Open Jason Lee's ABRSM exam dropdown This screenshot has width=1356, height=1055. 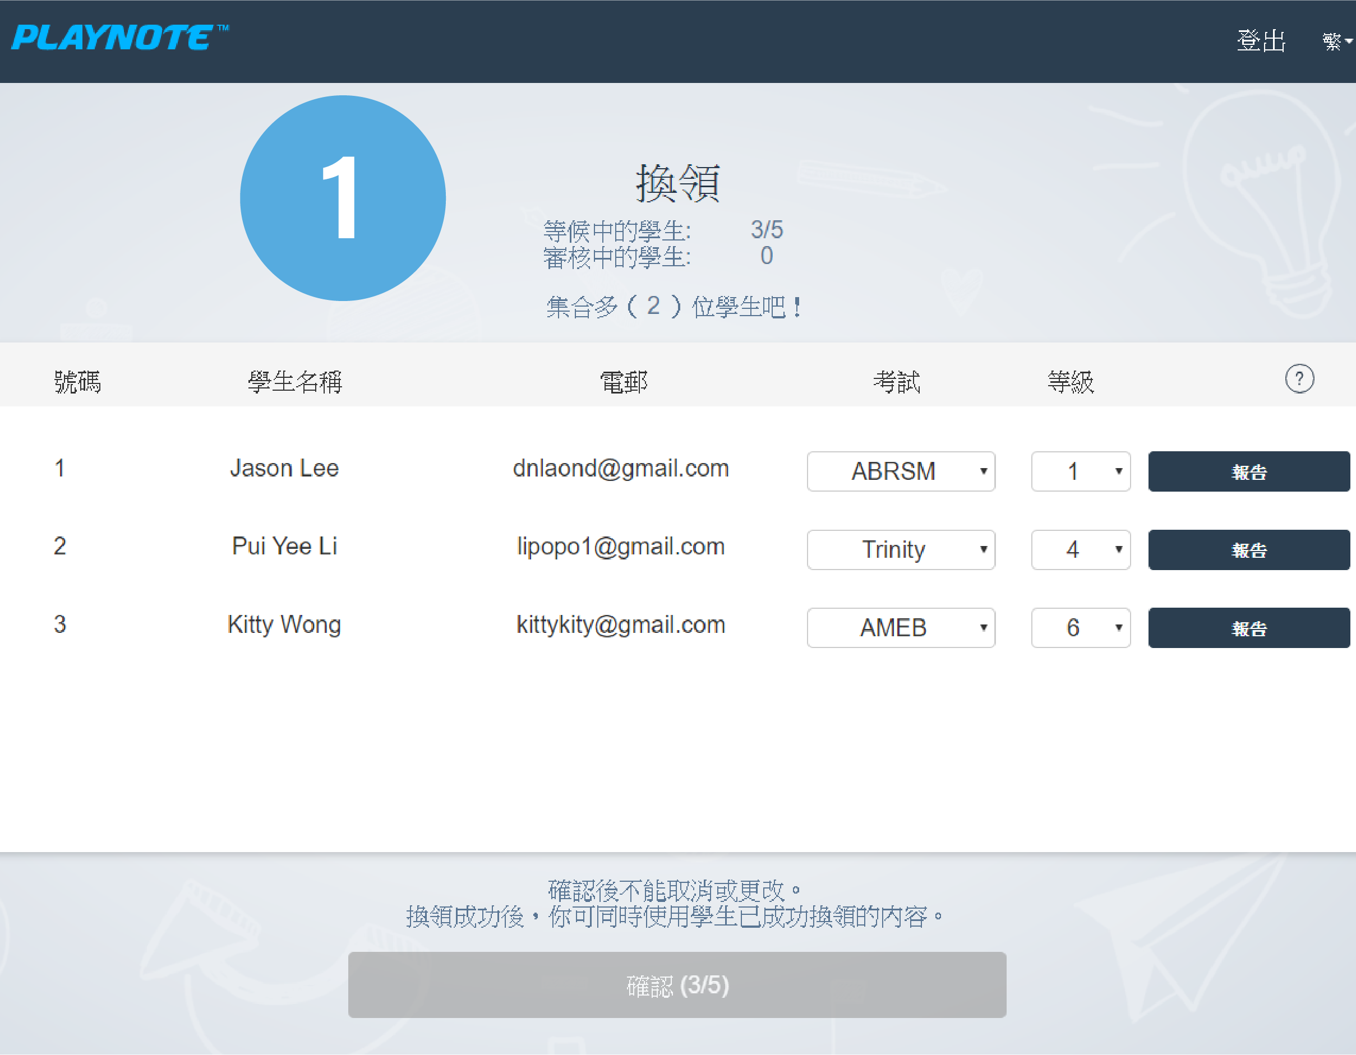[900, 471]
